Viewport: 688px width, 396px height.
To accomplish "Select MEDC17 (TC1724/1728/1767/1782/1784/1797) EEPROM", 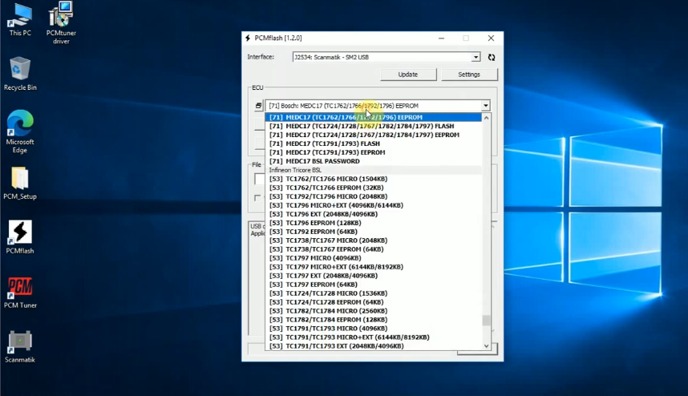I will pos(373,135).
